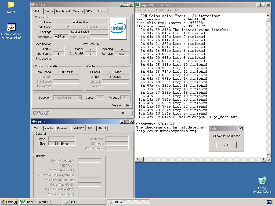Click the Revision field cC0
This screenshot has width=275, height=206.
click(x=122, y=54)
